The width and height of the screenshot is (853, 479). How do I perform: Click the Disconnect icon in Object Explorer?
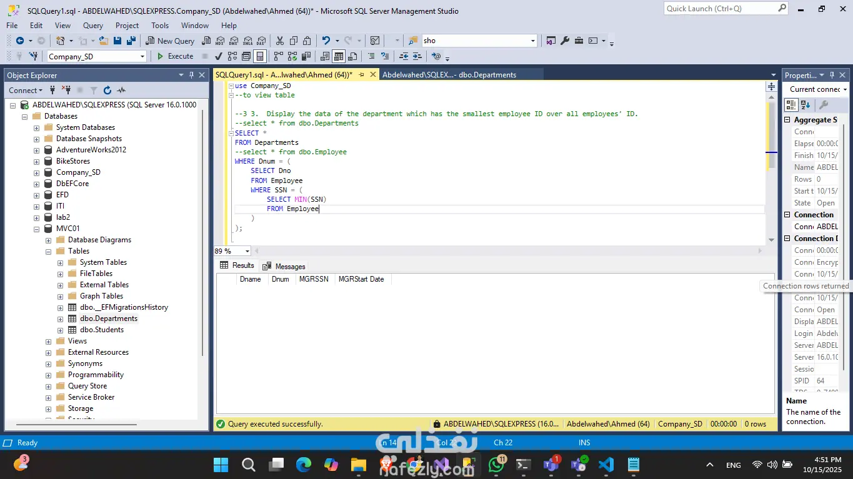tap(66, 91)
